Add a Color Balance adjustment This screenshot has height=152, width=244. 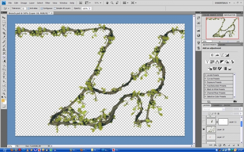[217, 62]
